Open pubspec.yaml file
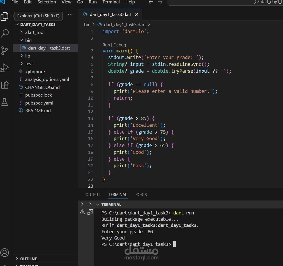The height and width of the screenshot is (266, 283). pyautogui.click(x=39, y=103)
